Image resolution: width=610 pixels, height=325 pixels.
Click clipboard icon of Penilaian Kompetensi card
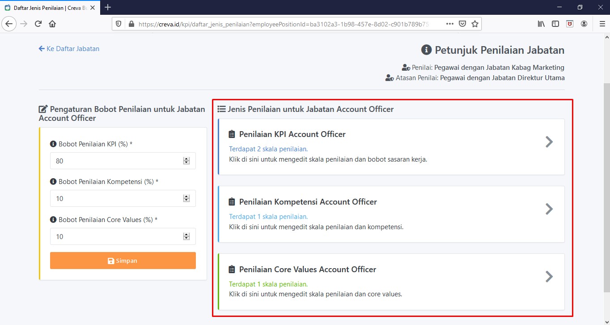coord(232,202)
